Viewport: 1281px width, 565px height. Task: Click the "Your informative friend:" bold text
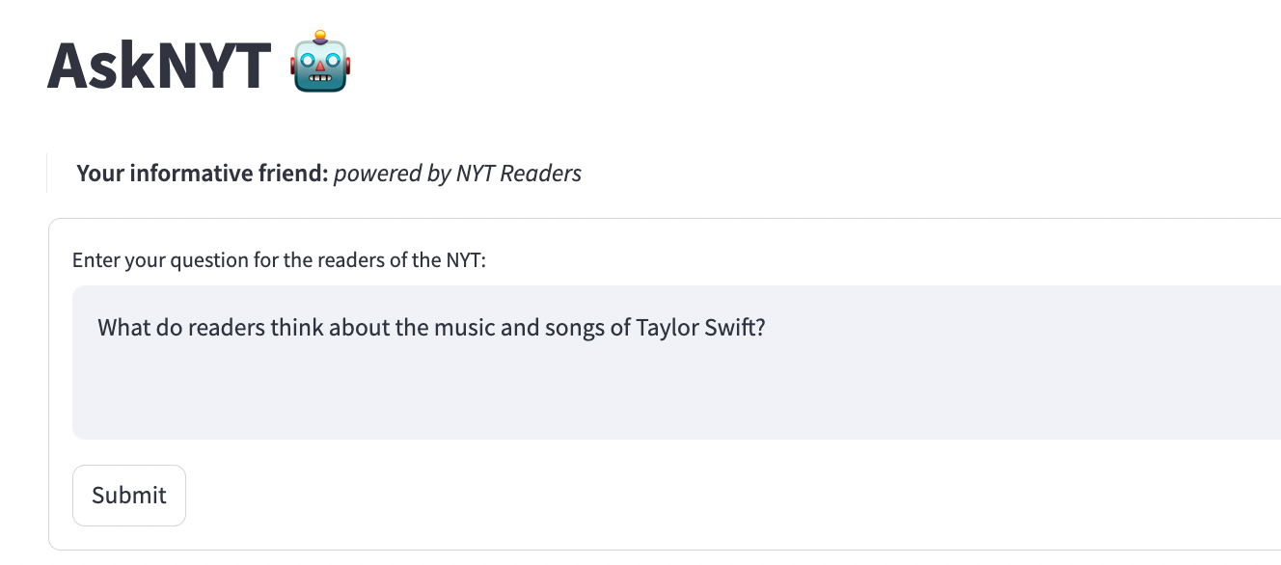(x=202, y=174)
